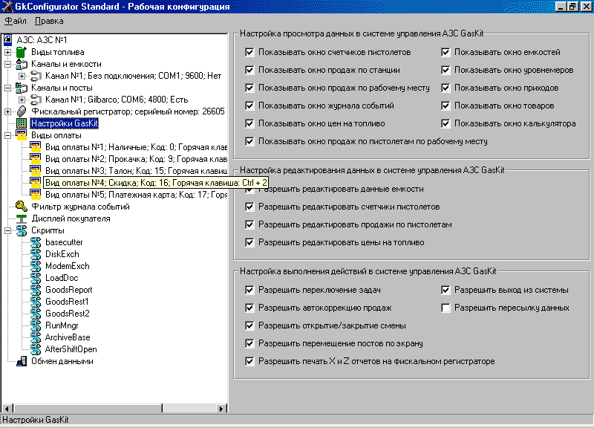
Task: Collapse the Виды оплаты node
Action: (x=7, y=135)
